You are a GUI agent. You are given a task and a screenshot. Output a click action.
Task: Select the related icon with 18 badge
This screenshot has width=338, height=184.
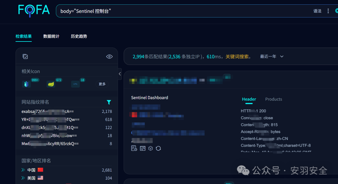coord(75,84)
